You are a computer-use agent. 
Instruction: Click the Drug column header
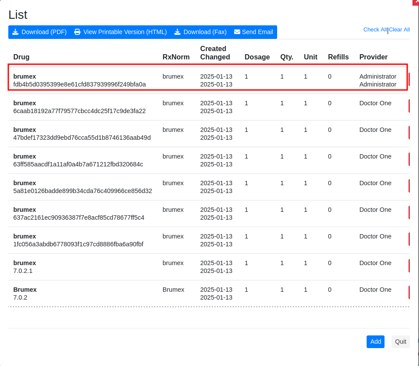coord(21,57)
